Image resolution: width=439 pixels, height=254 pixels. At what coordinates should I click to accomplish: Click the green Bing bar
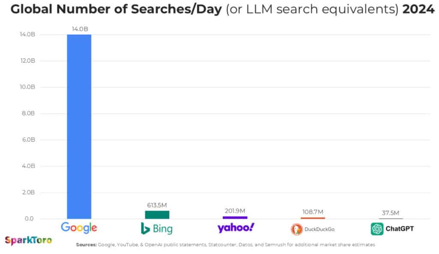click(157, 215)
